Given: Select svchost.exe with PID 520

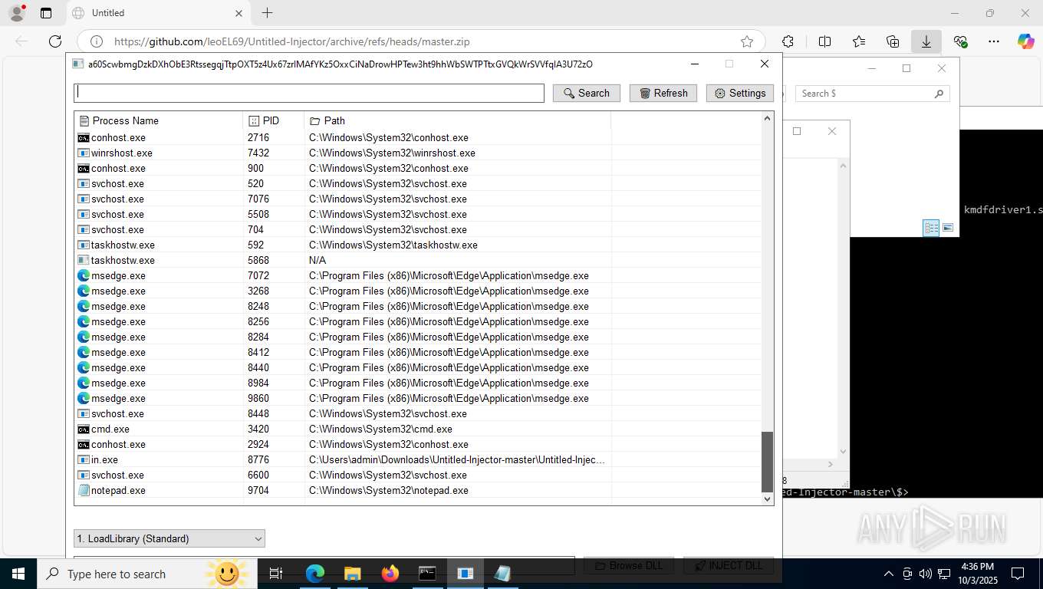Looking at the screenshot, I should (418, 183).
